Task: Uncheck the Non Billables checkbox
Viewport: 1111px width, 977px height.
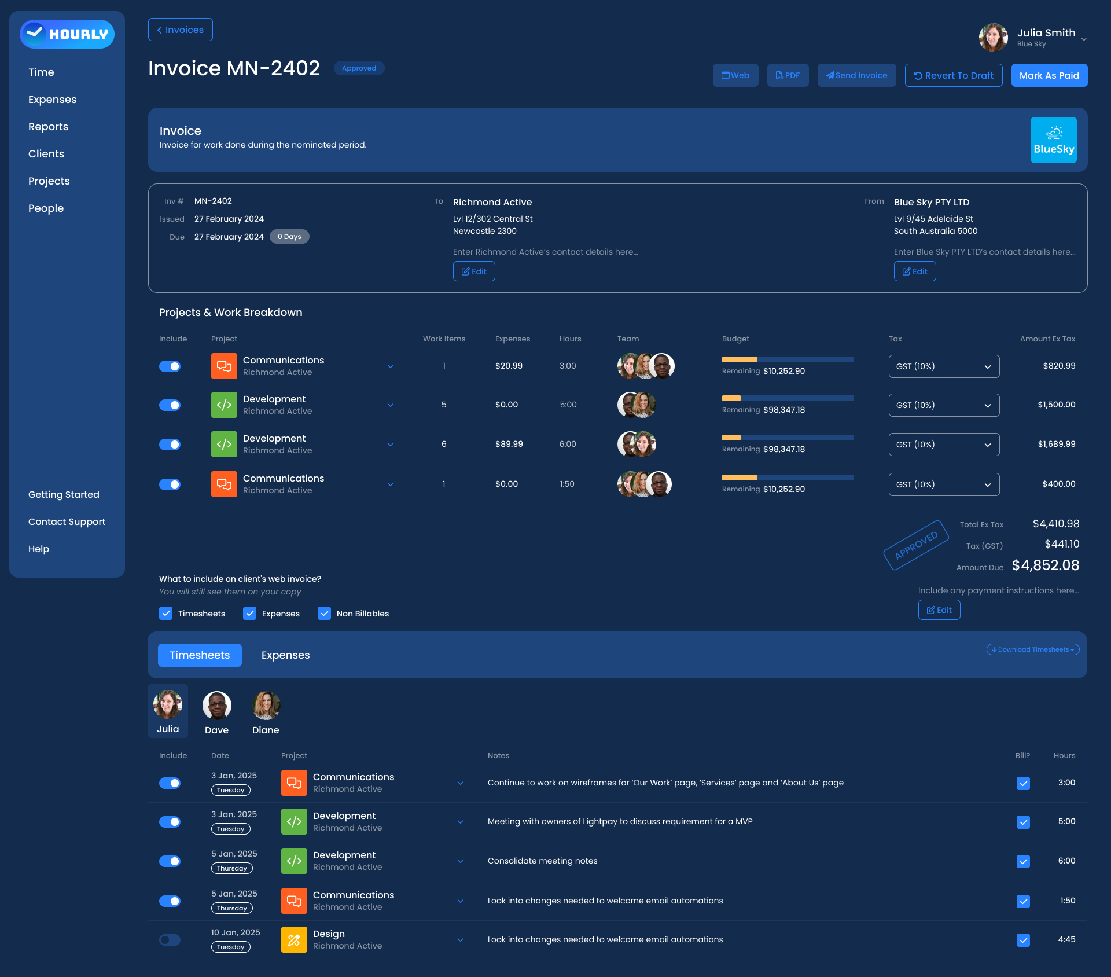Action: click(324, 614)
